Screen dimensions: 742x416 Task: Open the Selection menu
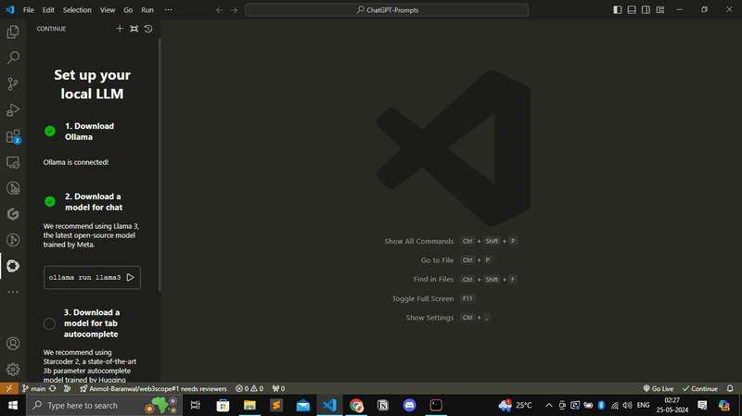pos(77,10)
